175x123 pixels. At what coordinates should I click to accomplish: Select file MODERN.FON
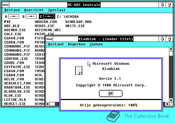tap(46, 22)
